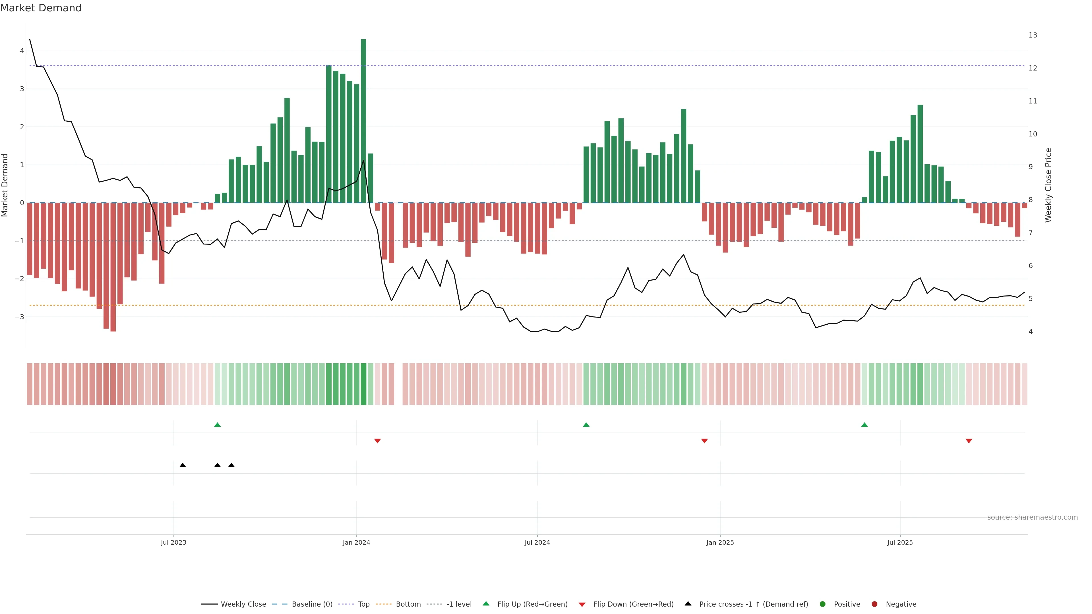The height and width of the screenshot is (614, 1092).
Task: Click the Market Demand chart title
Action: point(41,8)
